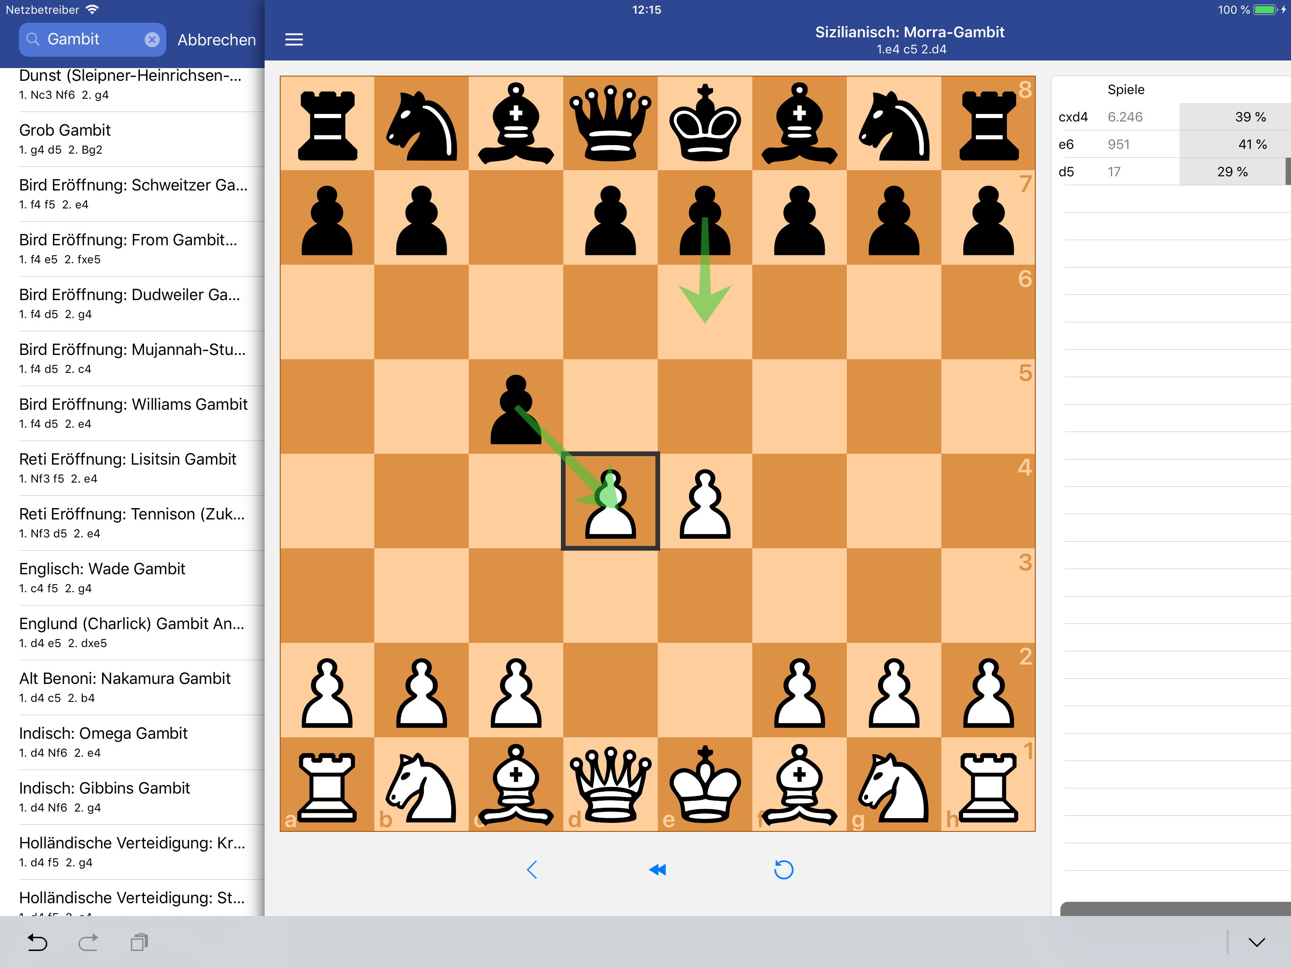Tap the paste clipboard icon

pos(139,942)
